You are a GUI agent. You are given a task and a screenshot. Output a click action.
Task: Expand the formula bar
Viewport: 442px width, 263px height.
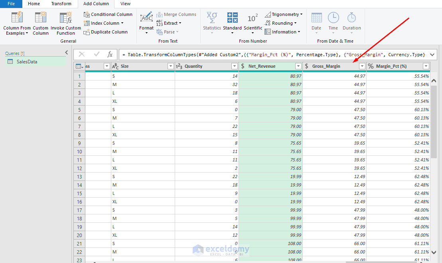pos(432,55)
